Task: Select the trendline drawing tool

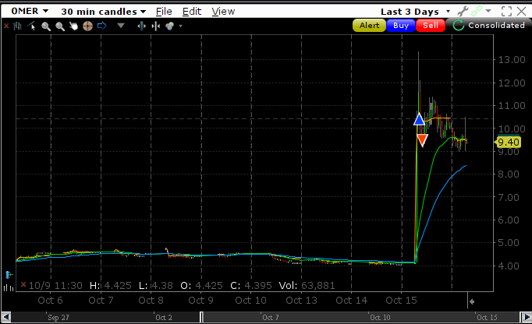Action: pos(31,26)
